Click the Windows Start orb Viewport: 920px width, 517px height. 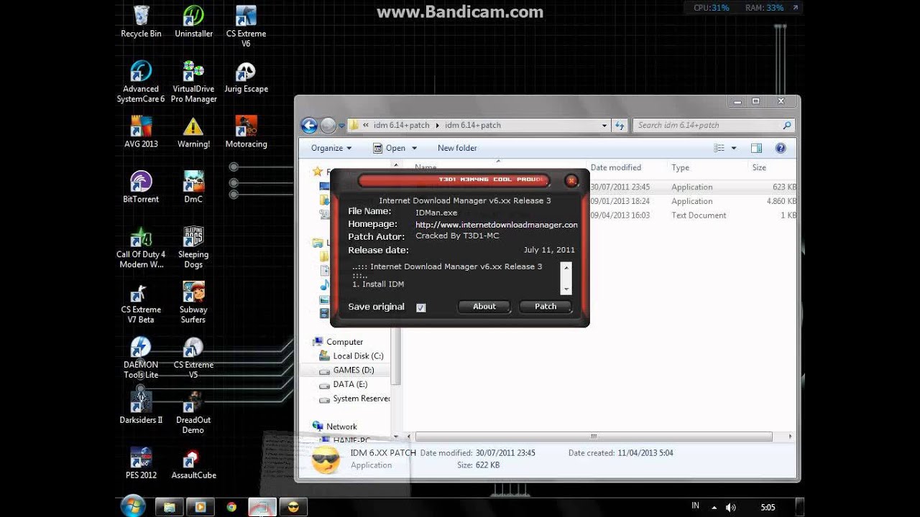tap(133, 506)
